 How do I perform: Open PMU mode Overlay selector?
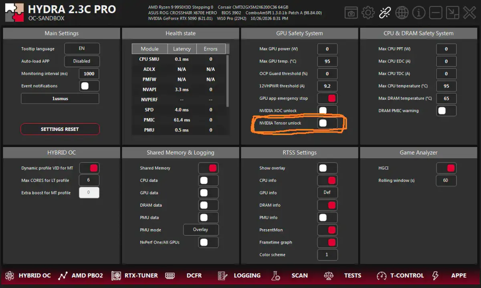coord(201,230)
